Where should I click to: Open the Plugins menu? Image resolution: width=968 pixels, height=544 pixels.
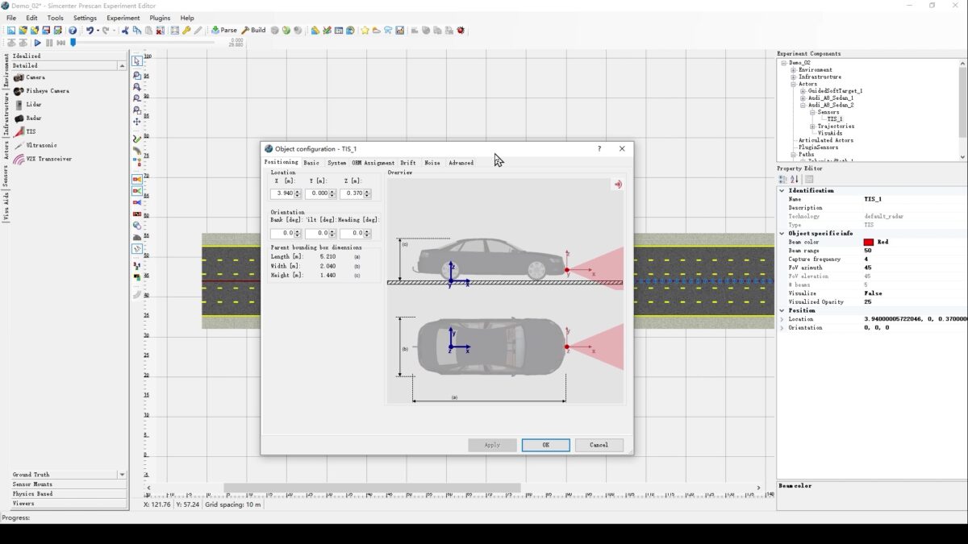click(160, 18)
